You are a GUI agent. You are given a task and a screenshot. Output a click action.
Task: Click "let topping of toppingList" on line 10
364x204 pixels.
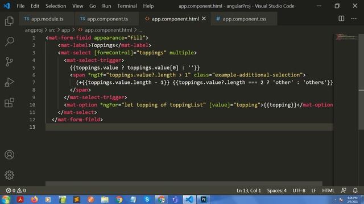[x=163, y=105]
